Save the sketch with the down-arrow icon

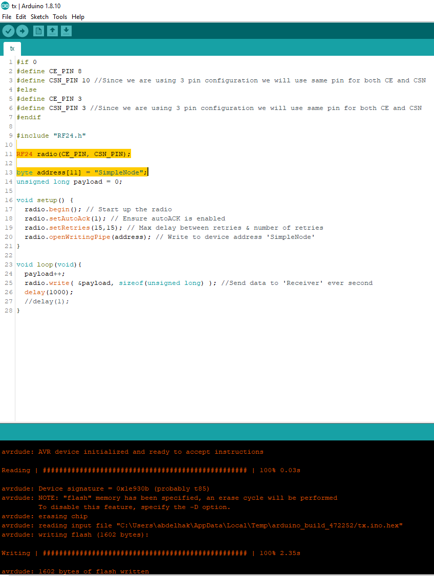66,31
